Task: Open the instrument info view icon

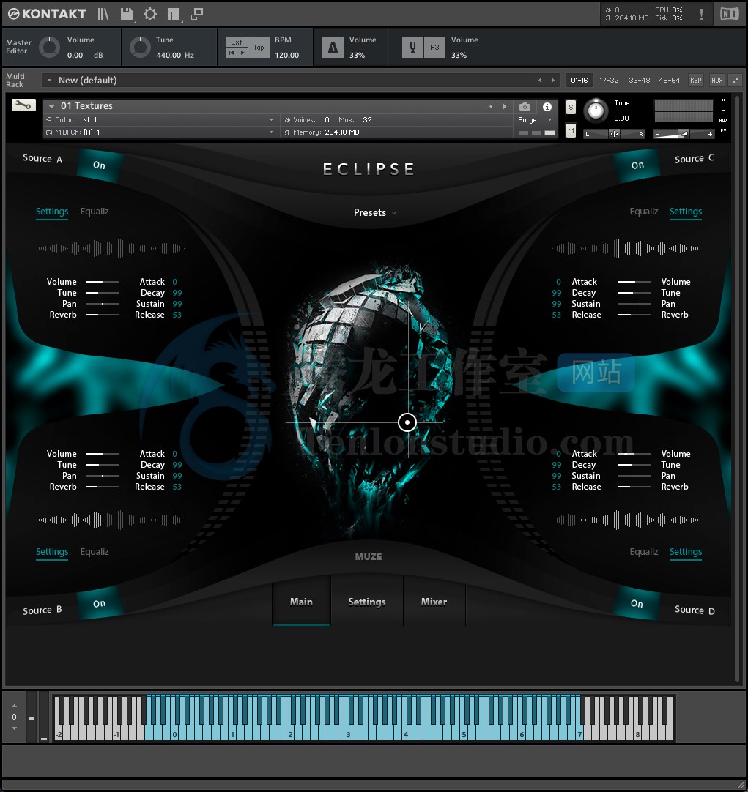Action: (x=547, y=107)
